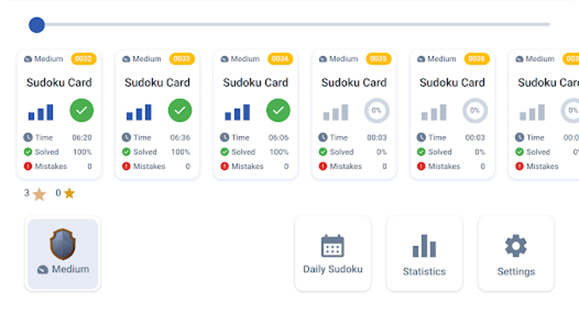Click the green checkmark on card 0032
Viewport: 579px width, 325px height.
(x=82, y=110)
